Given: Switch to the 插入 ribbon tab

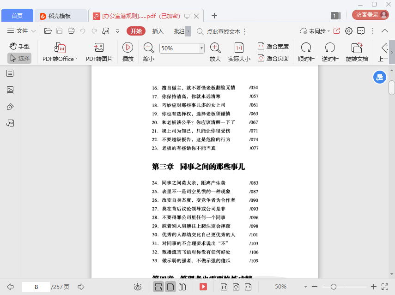Looking at the screenshot, I should tap(158, 31).
